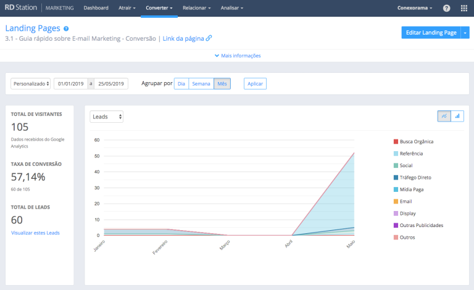Viewport: 474px width, 290px height.
Task: Group results by Dia
Action: click(x=181, y=84)
